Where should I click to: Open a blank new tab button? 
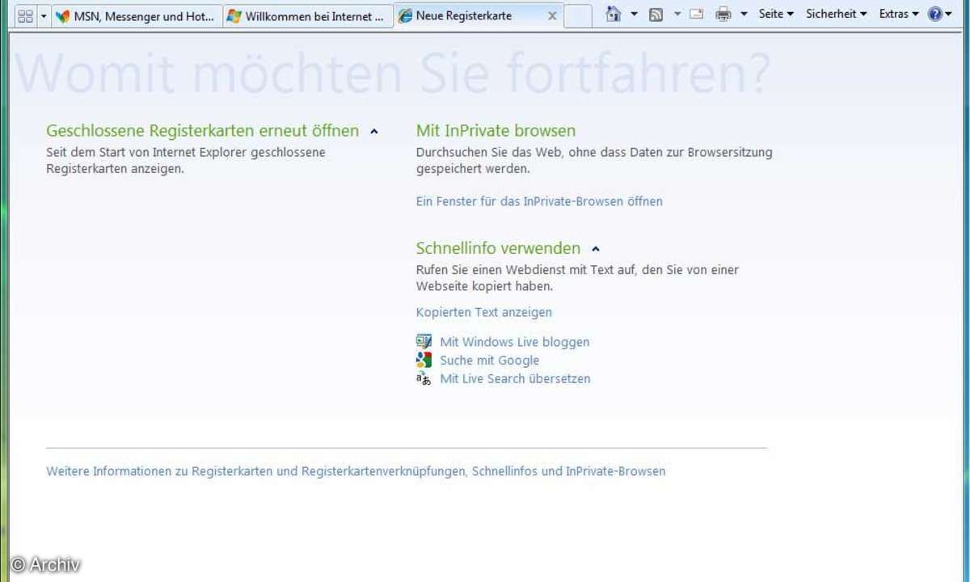click(577, 15)
